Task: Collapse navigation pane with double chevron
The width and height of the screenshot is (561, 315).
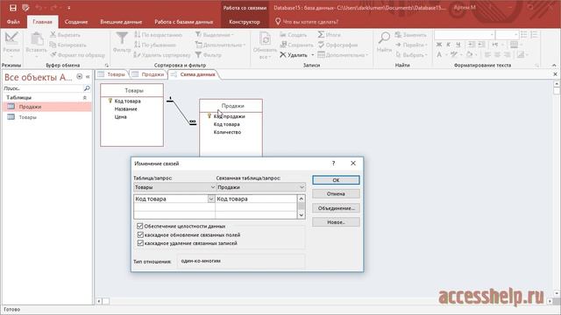Action: pos(88,76)
